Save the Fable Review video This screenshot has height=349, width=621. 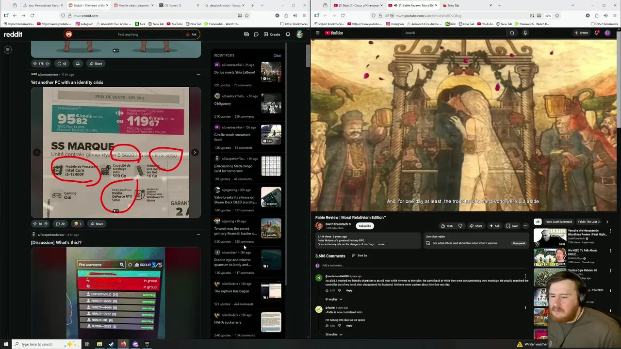coord(512,226)
